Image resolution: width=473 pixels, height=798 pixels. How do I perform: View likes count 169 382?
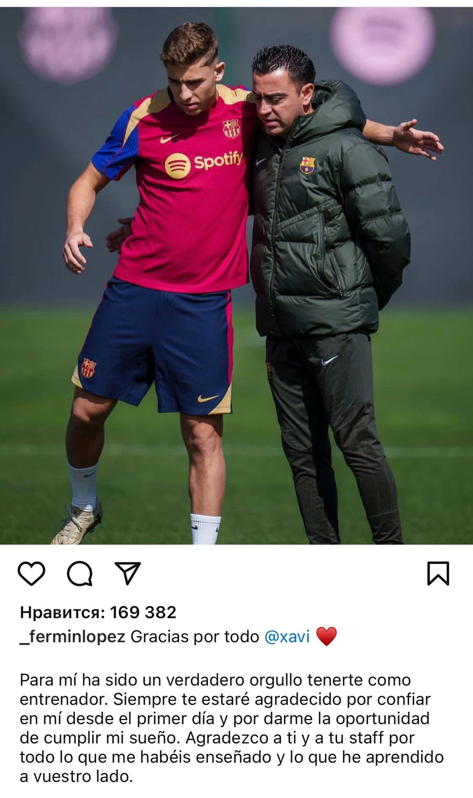click(143, 613)
